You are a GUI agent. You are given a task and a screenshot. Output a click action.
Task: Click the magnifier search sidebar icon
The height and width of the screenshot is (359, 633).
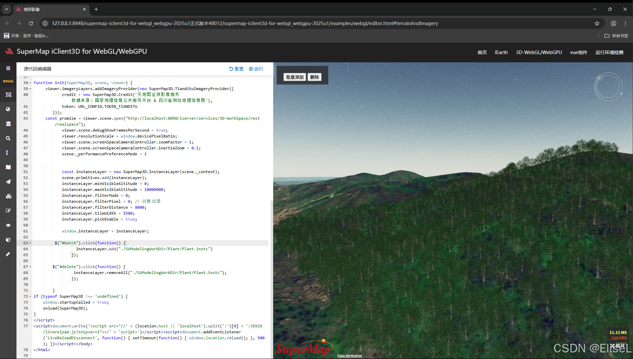coord(8,138)
